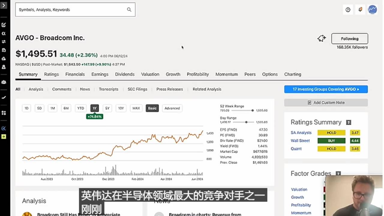384x216 pixels.
Task: Set chart range to 10Y
Action: (x=121, y=108)
